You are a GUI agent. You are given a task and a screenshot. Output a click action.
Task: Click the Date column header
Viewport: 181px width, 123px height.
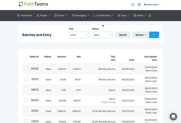tap(132, 60)
